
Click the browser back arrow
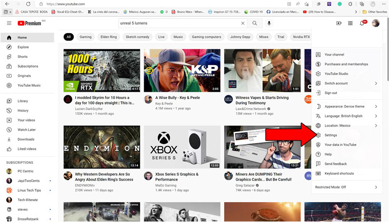(x=7, y=4)
